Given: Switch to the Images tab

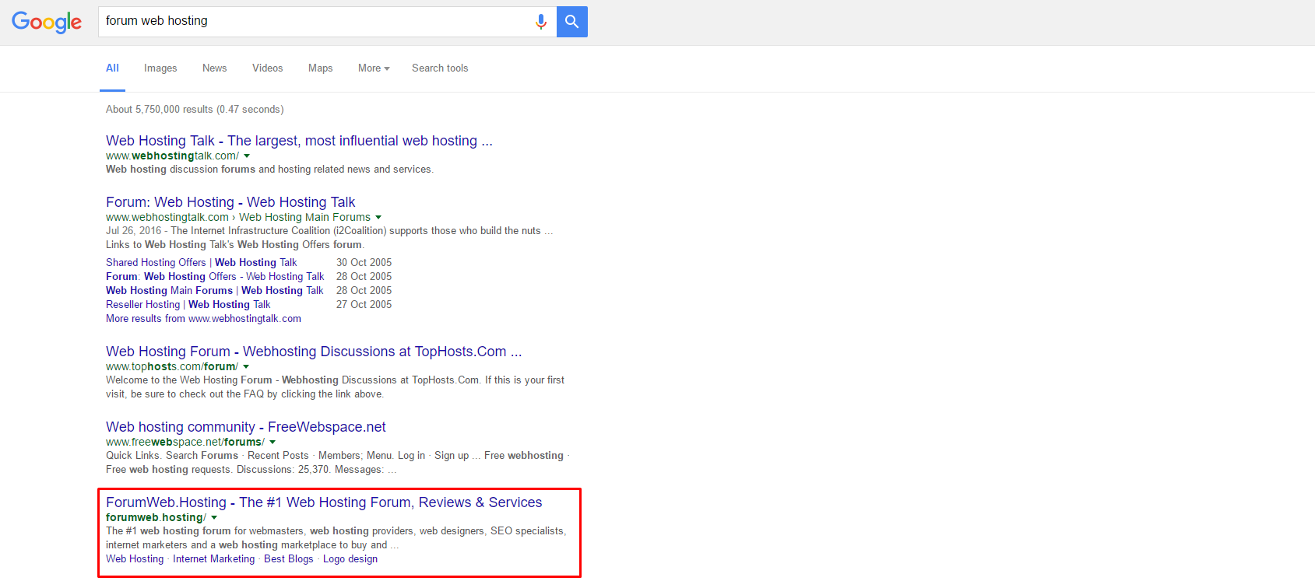Looking at the screenshot, I should [160, 68].
